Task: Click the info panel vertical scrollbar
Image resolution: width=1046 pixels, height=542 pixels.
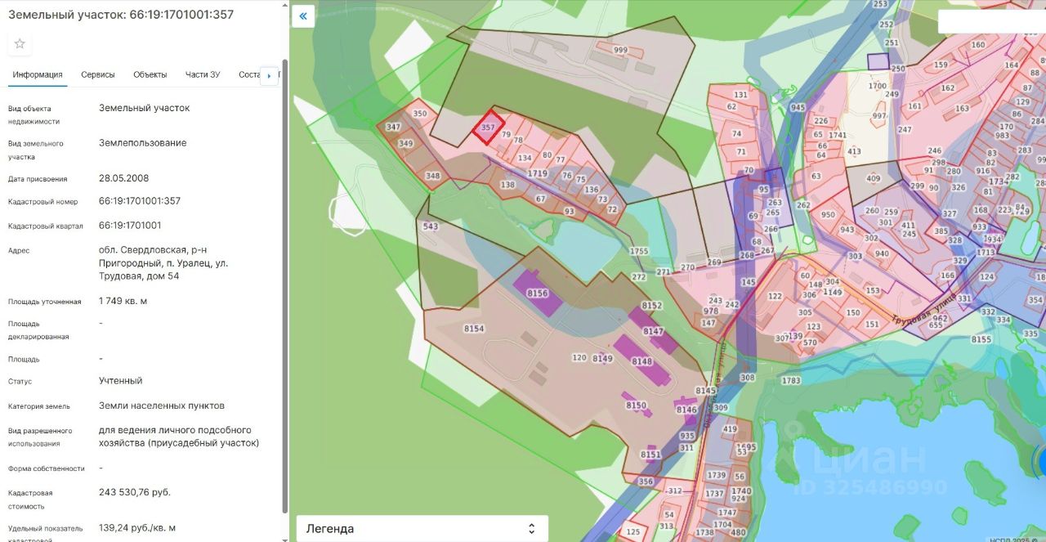Action: click(284, 286)
